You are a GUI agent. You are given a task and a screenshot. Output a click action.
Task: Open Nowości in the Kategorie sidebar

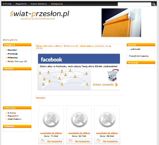12,50
